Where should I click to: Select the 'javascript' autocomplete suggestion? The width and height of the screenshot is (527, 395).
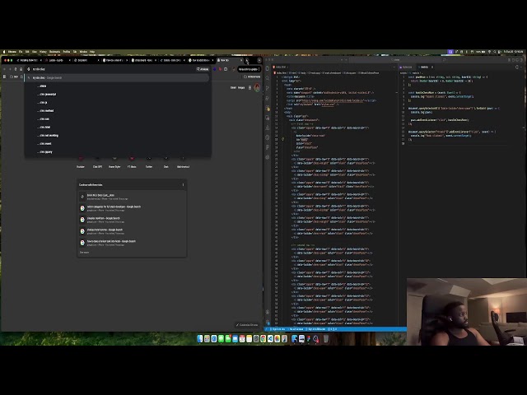[117, 95]
